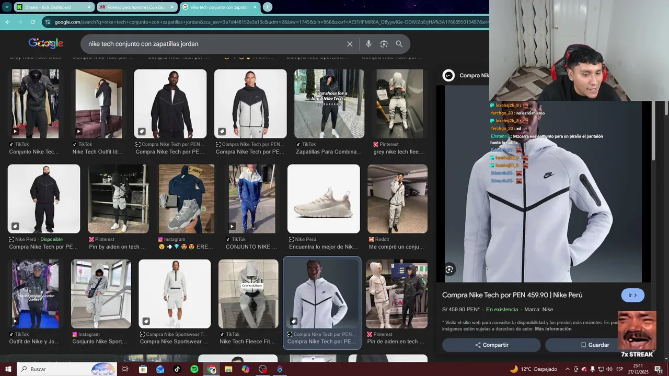Open Más información copyright link
Image resolution: width=669 pixels, height=376 pixels.
point(553,329)
